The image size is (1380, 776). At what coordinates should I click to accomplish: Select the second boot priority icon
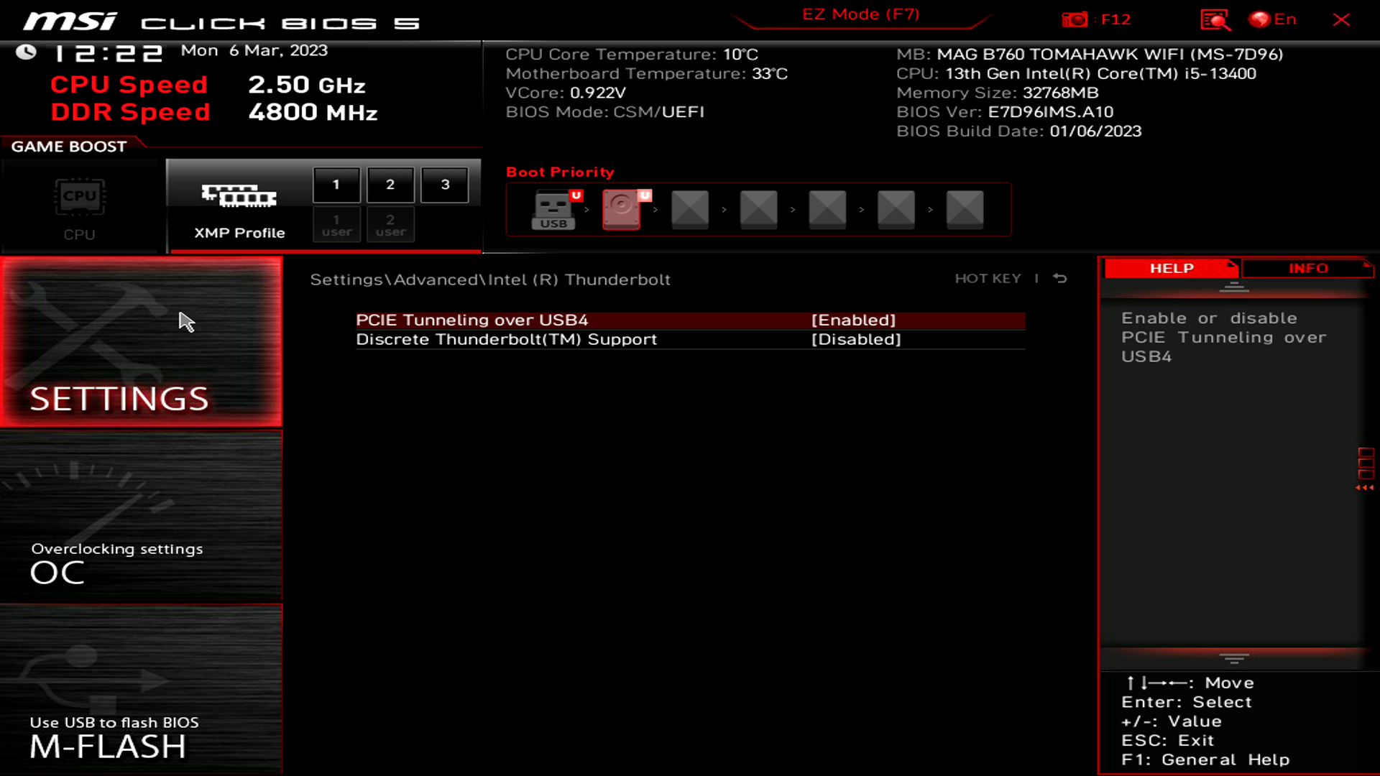click(622, 208)
